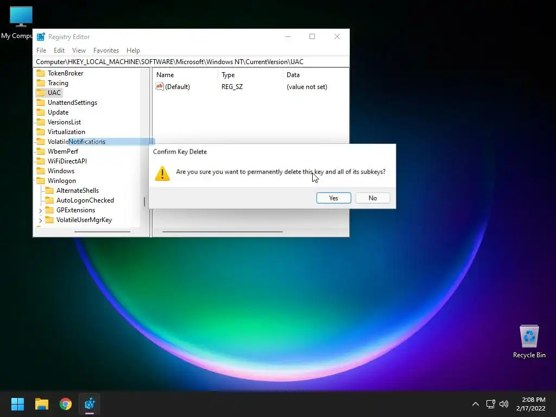Select the WbemPerf key
The width and height of the screenshot is (556, 417).
(63, 151)
